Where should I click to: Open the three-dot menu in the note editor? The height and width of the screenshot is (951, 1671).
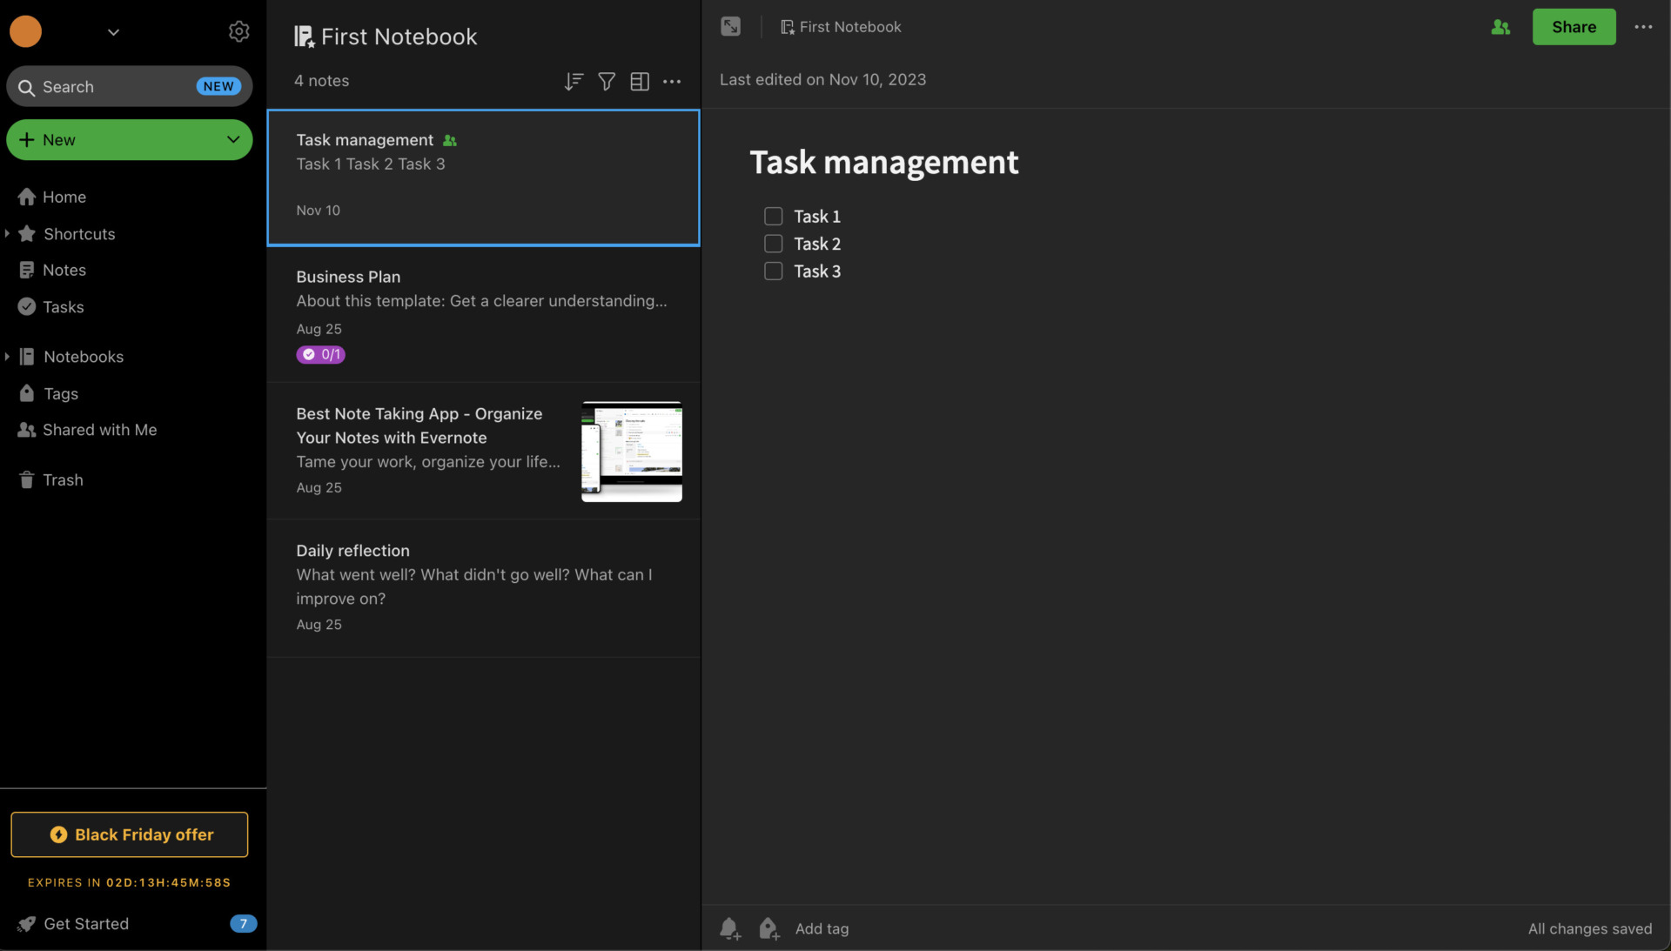pyautogui.click(x=1643, y=27)
